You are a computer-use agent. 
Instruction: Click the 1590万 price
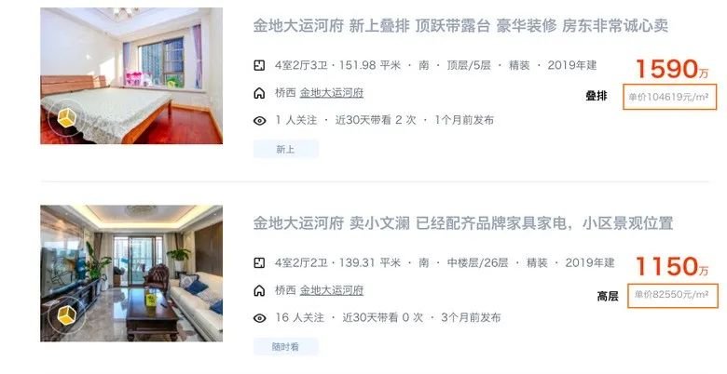coord(672,69)
